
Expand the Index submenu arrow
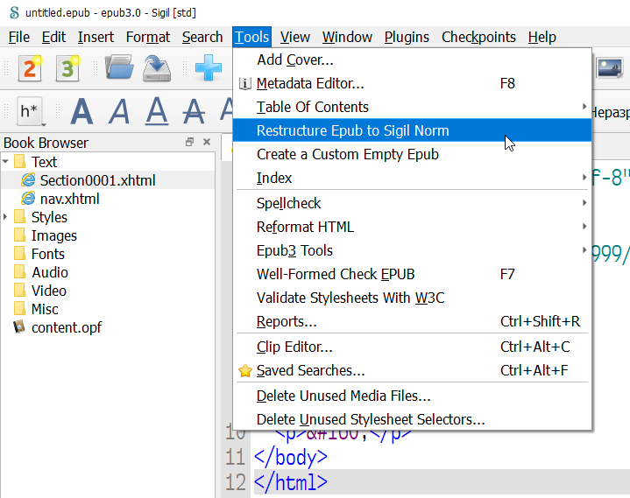(x=584, y=178)
